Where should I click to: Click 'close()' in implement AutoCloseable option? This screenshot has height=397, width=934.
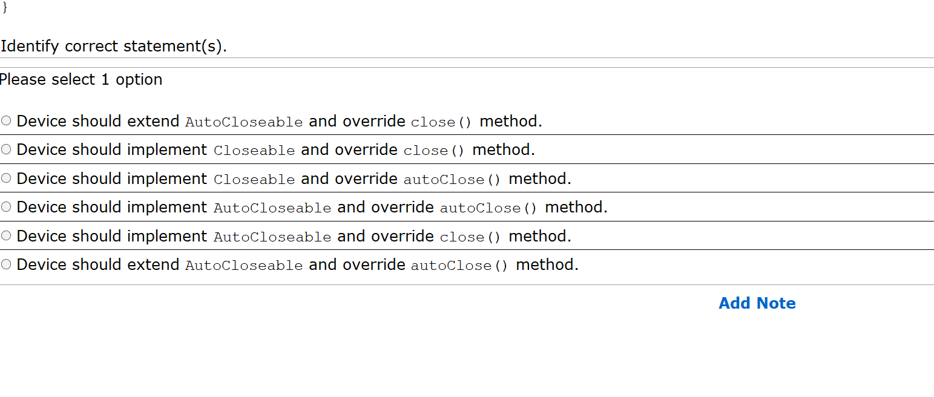[x=470, y=237]
